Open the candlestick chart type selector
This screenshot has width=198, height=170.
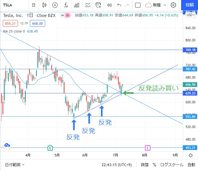click(x=44, y=5)
